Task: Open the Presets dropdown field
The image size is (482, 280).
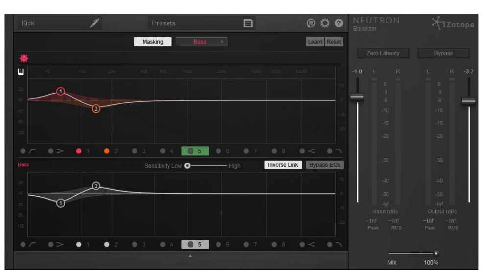Action: click(x=202, y=23)
